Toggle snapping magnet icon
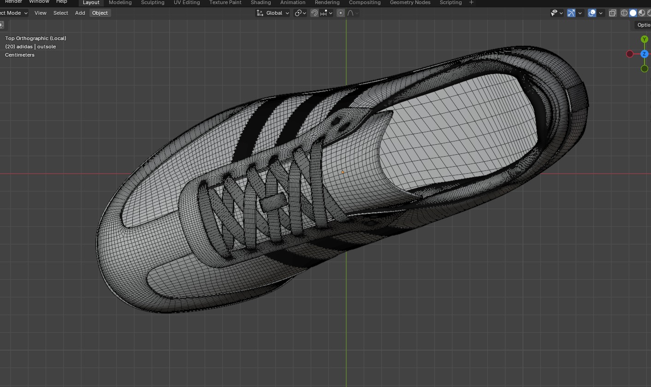651x387 pixels. pyautogui.click(x=314, y=13)
